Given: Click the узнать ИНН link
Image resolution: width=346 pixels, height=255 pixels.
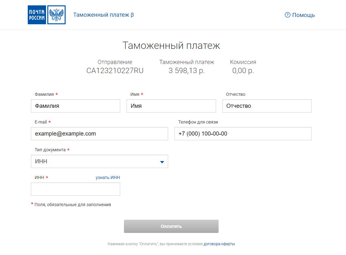Looking at the screenshot, I should [x=108, y=177].
